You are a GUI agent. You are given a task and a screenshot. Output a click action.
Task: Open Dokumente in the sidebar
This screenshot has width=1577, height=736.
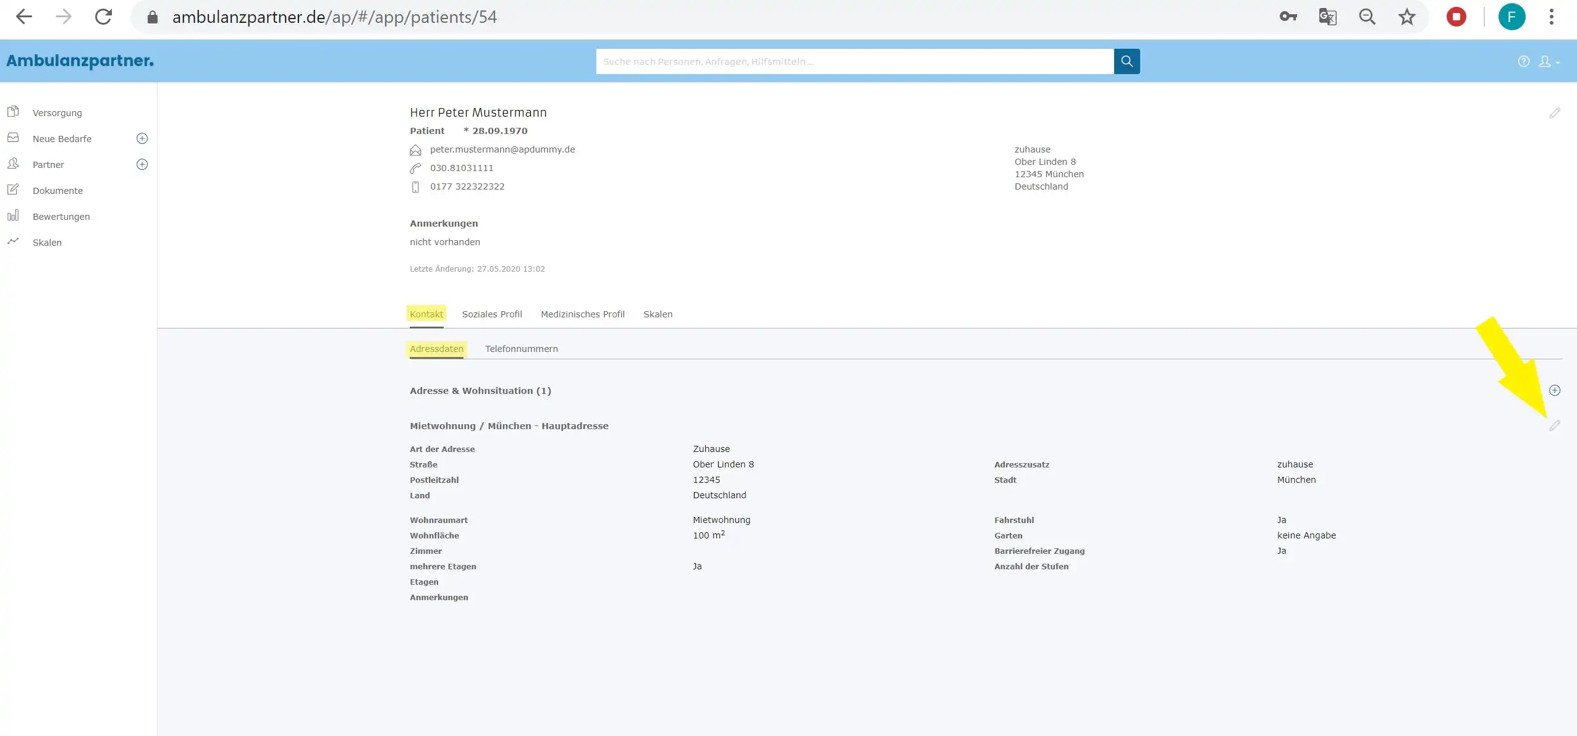57,190
